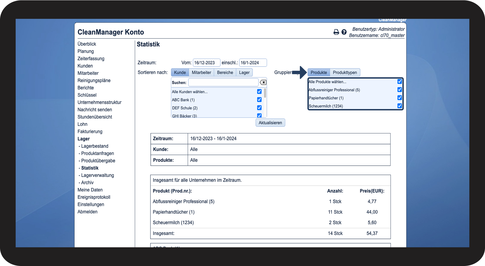Screen dimensions: 485x266
Task: Go to Fakturierung in sidebar menu
Action: 90,131
